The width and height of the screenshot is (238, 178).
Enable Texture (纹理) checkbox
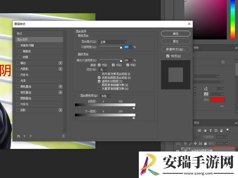(x=20, y=57)
